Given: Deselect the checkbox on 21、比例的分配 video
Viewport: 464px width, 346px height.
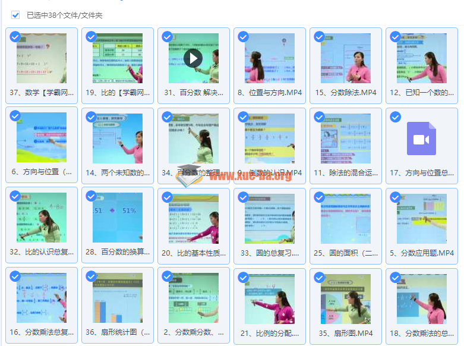Looking at the screenshot, I should coord(243,276).
